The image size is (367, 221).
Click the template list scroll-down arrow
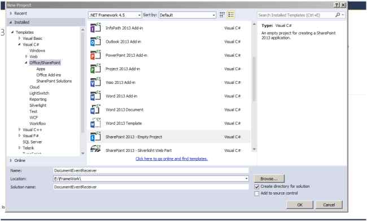click(x=254, y=149)
